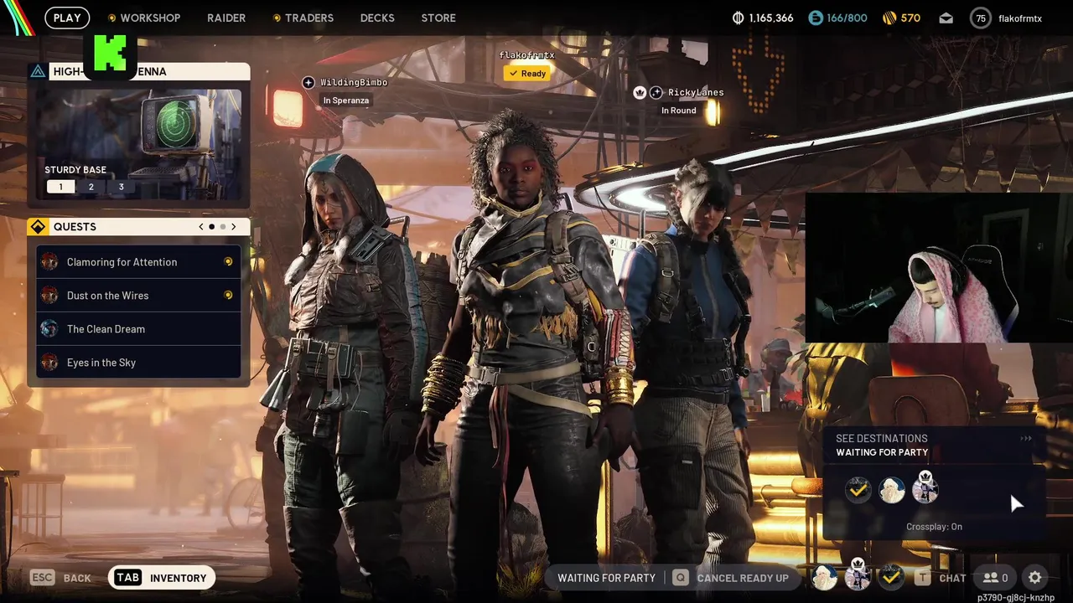Viewport: 1073px width, 603px height.
Task: Open the INVENTORY with TAB button
Action: [162, 578]
